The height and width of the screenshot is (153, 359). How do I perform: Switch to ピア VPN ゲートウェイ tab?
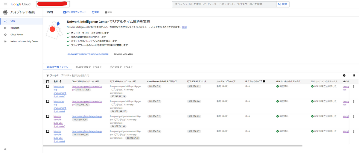(x=121, y=67)
